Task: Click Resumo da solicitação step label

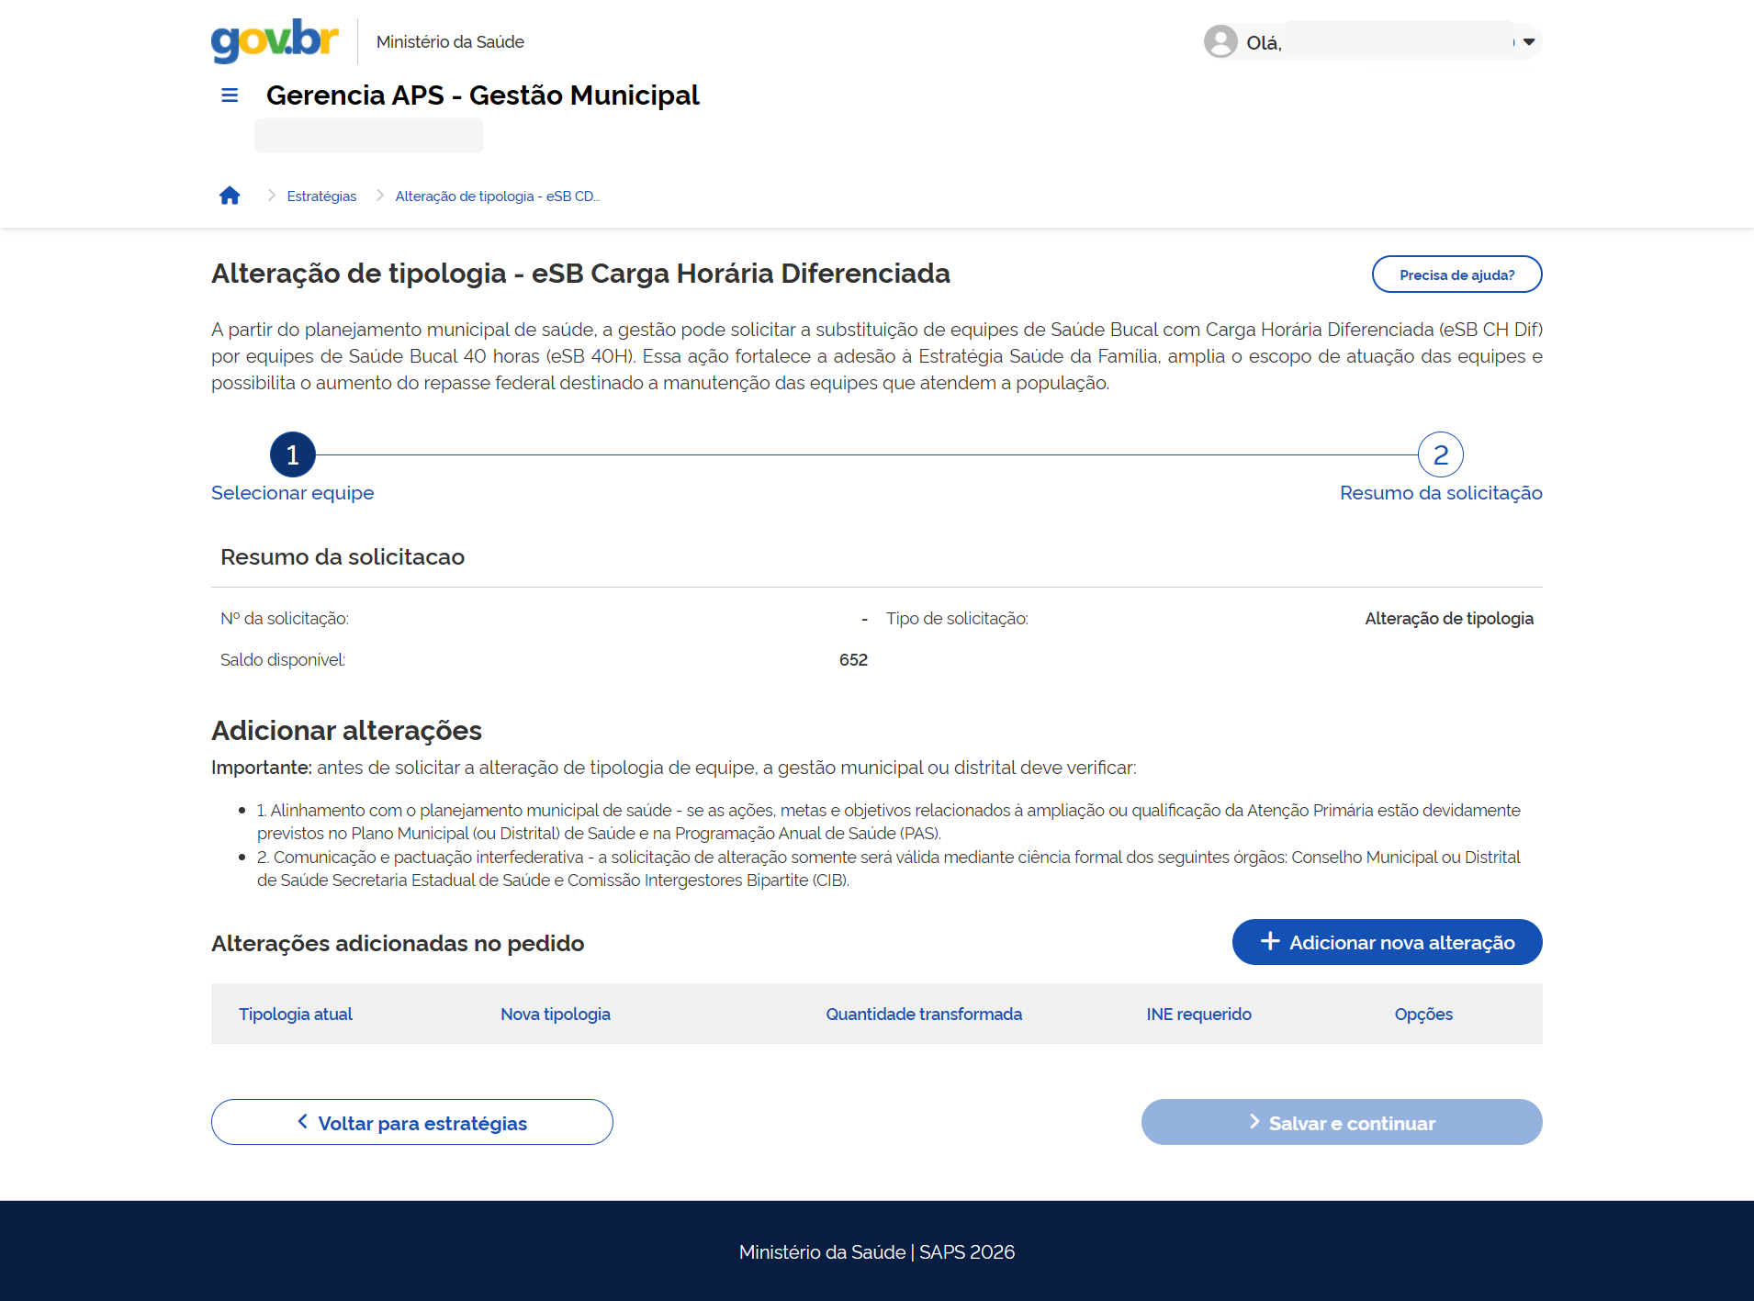Action: [x=1440, y=493]
